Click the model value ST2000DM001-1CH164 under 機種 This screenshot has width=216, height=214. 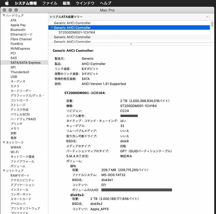(x=138, y=106)
